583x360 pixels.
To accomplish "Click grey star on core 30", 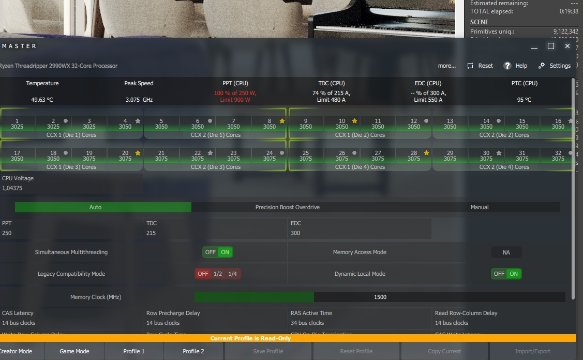I will point(499,152).
